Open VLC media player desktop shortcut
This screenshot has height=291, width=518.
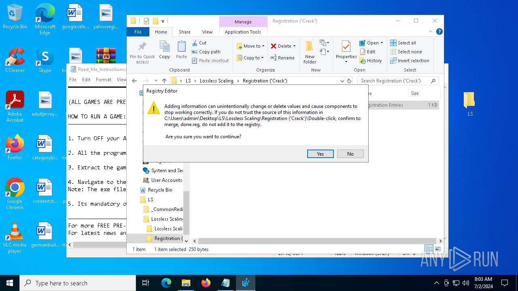point(15,238)
